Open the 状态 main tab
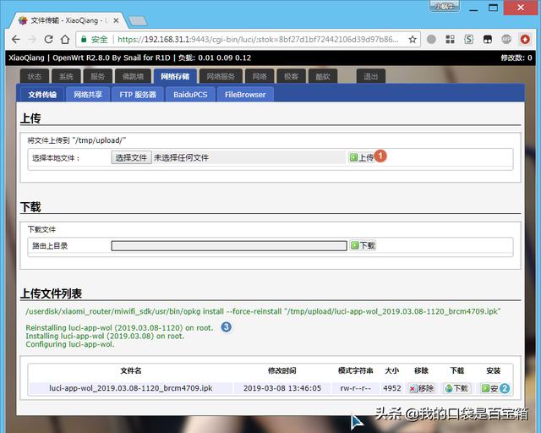541x433 pixels. (x=35, y=76)
